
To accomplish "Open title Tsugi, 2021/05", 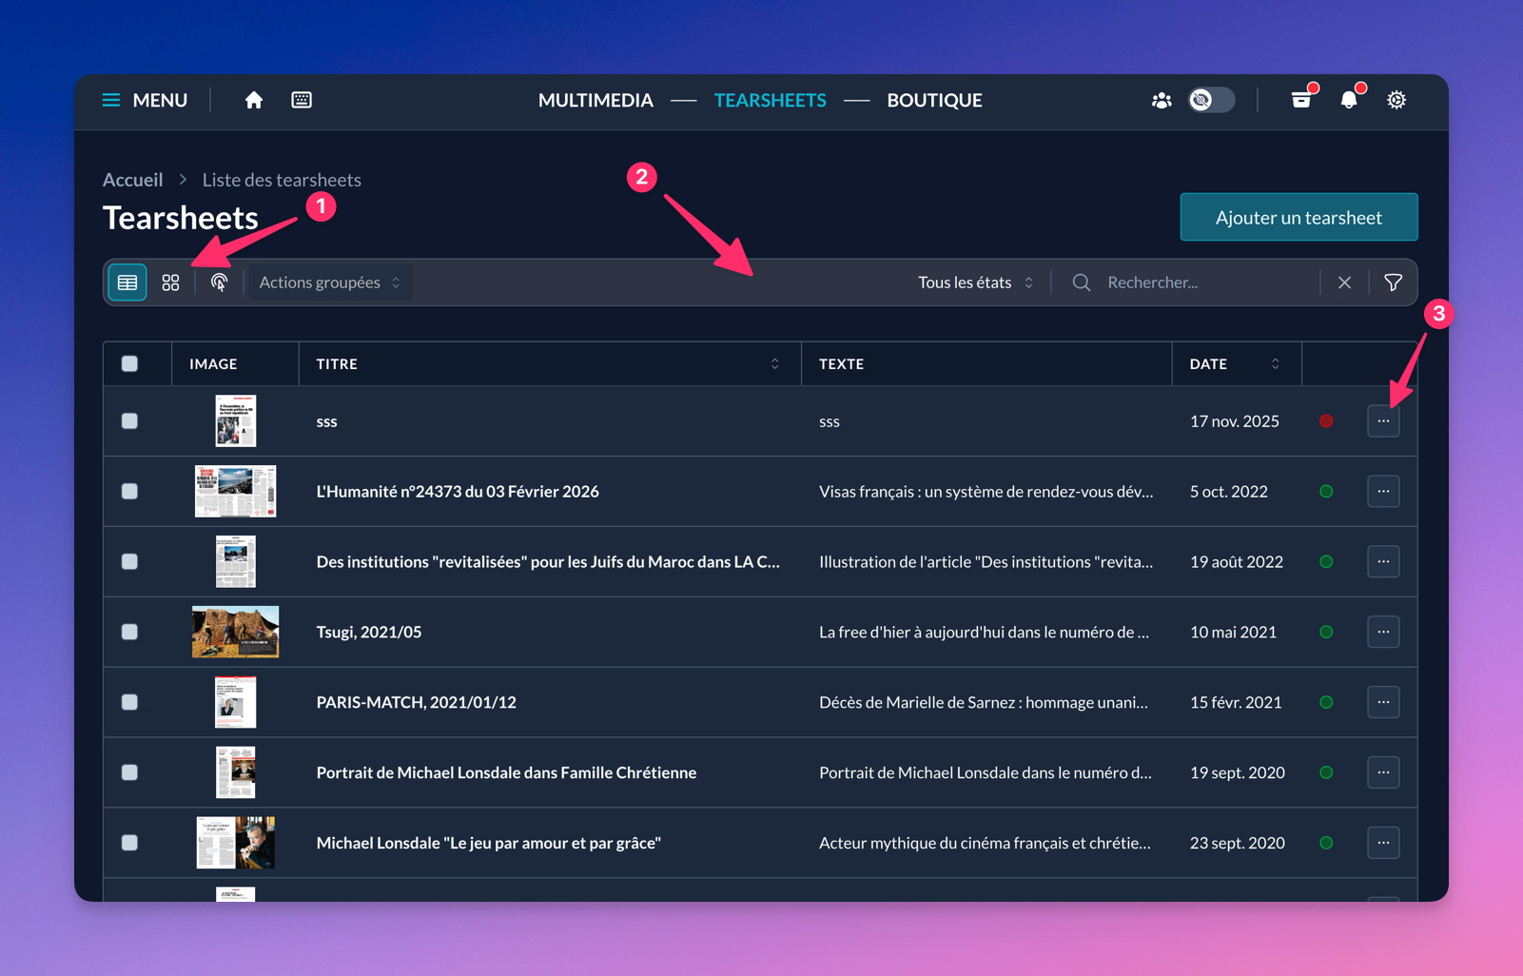I will (x=369, y=632).
